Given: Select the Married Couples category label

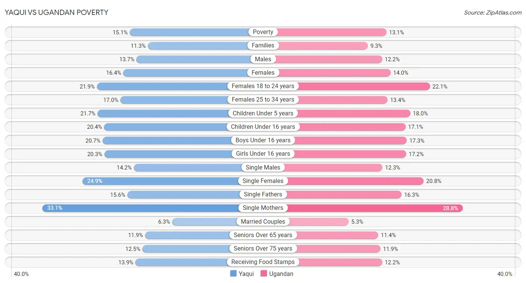Looking at the screenshot, I should pos(263,221).
